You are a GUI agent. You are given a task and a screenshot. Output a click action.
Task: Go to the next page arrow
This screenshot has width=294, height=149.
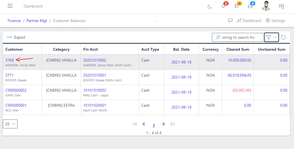click(164, 124)
